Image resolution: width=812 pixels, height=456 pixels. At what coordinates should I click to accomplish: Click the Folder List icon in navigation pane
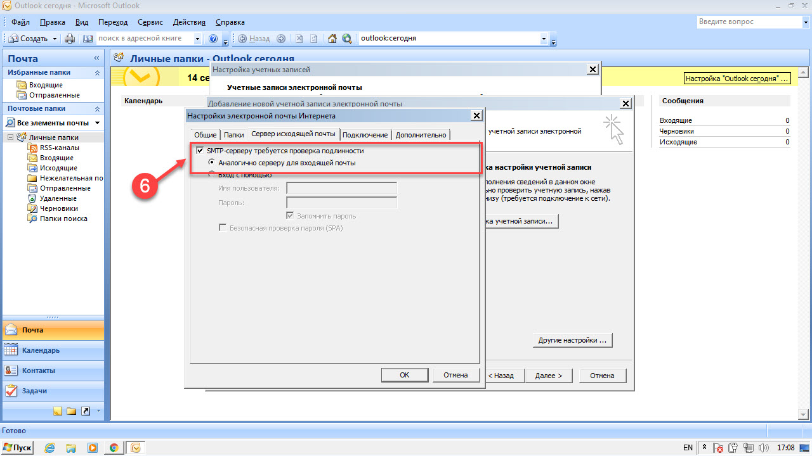71,411
